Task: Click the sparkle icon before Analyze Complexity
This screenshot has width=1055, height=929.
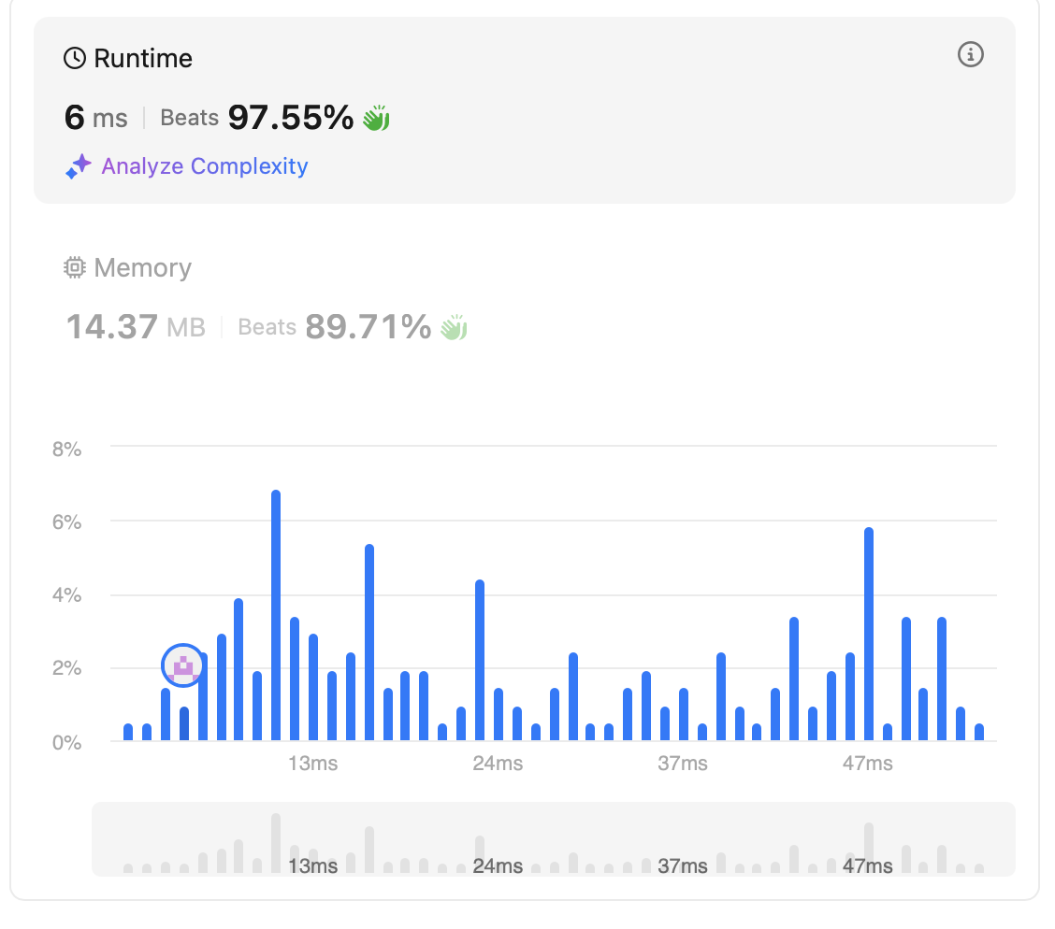Action: point(78,167)
